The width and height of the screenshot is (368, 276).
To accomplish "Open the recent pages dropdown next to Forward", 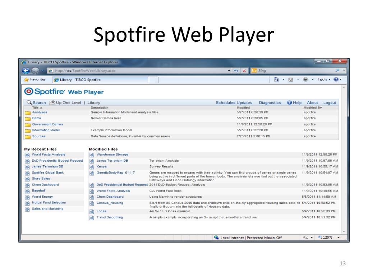I will click(42, 71).
